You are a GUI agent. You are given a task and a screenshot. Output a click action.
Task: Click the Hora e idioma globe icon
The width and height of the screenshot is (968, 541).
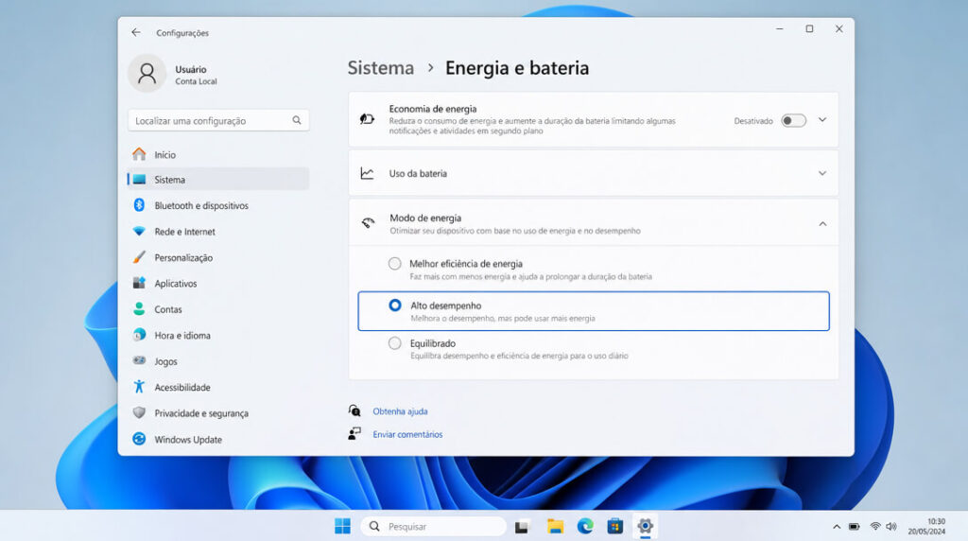coord(140,335)
